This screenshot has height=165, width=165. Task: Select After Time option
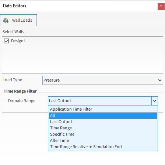[103, 140]
